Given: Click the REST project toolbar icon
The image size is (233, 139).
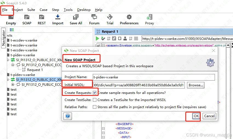Looking at the screenshot, I should [42, 17].
